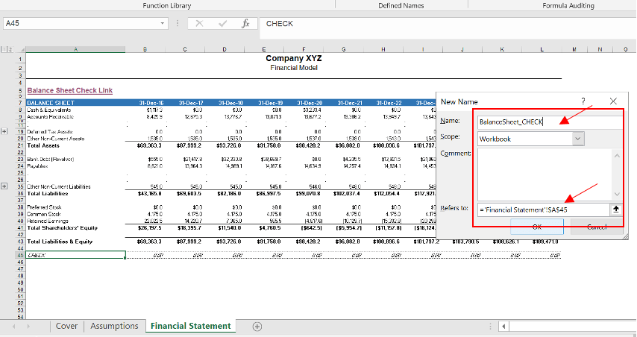
Task: Click the Total Liabilities label cell
Action: click(48, 194)
